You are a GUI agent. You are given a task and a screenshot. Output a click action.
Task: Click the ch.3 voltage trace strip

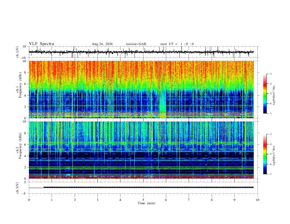coord(141,187)
